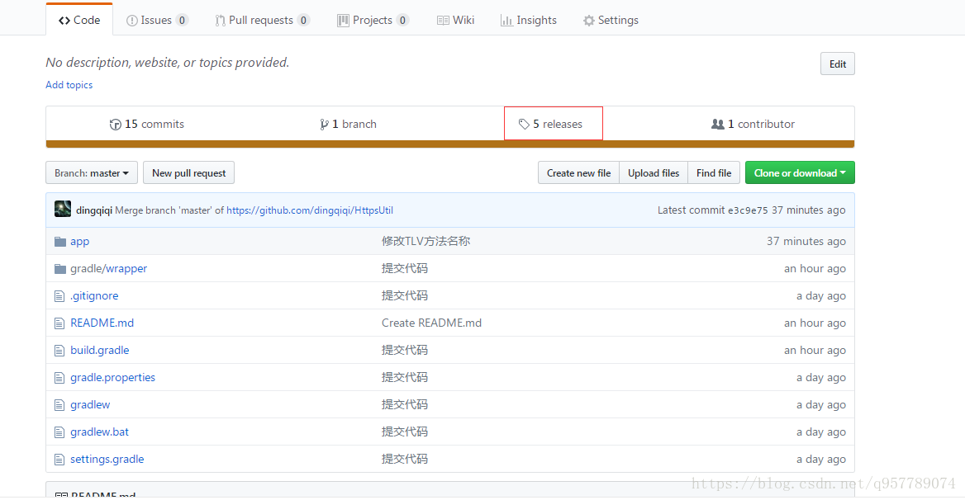Click the Edit description button
Image resolution: width=965 pixels, height=500 pixels.
[x=837, y=64]
